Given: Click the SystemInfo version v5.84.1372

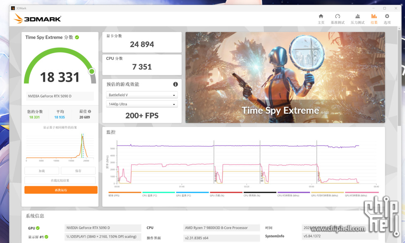Looking at the screenshot, I should (x=340, y=236).
